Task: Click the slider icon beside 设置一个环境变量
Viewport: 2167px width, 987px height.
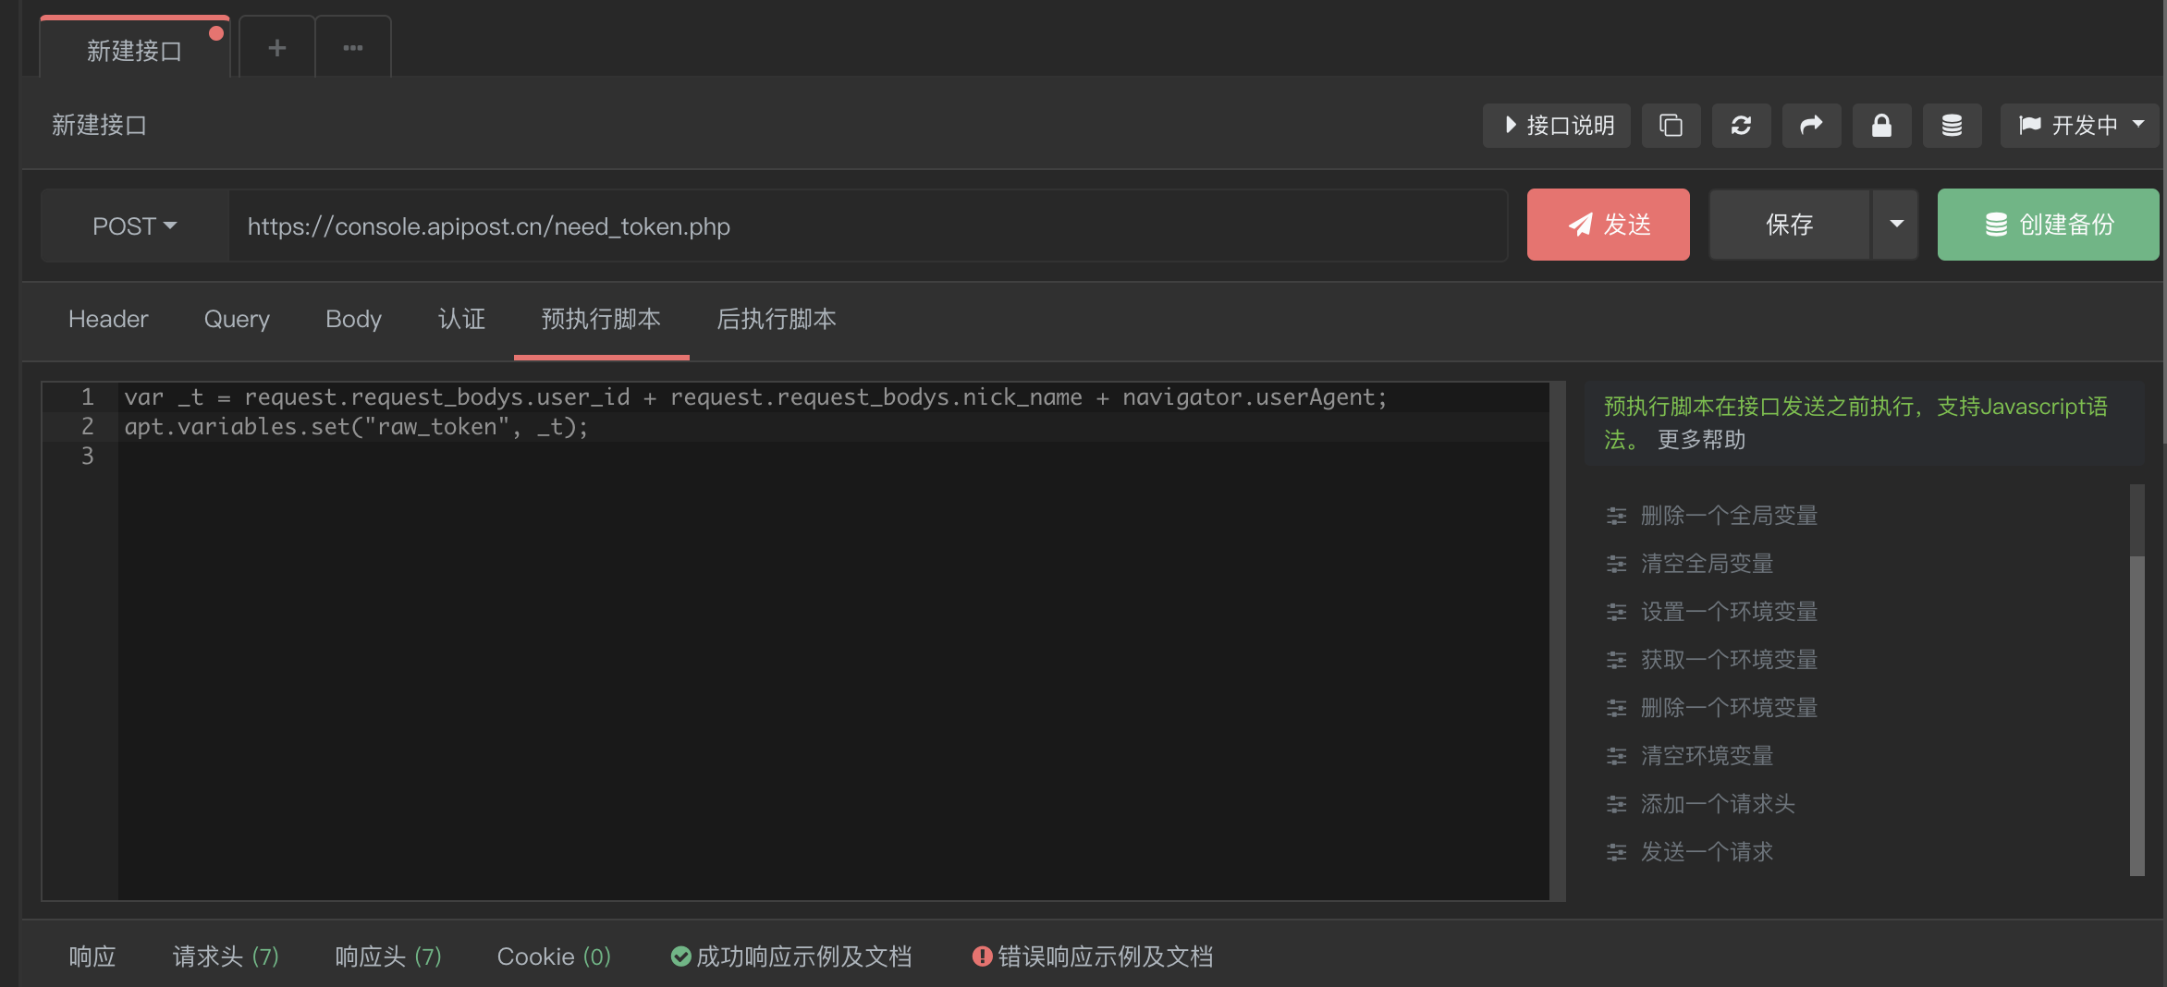Action: (x=1616, y=612)
